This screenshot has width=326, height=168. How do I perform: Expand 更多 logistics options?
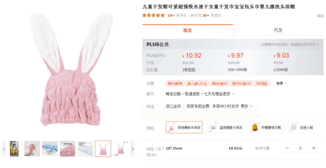pyautogui.click(x=247, y=106)
